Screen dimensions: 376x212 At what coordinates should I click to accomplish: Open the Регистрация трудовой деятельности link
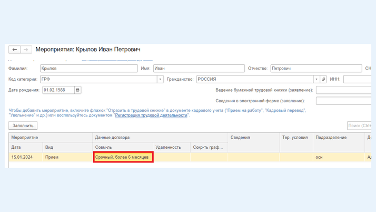pos(151,115)
